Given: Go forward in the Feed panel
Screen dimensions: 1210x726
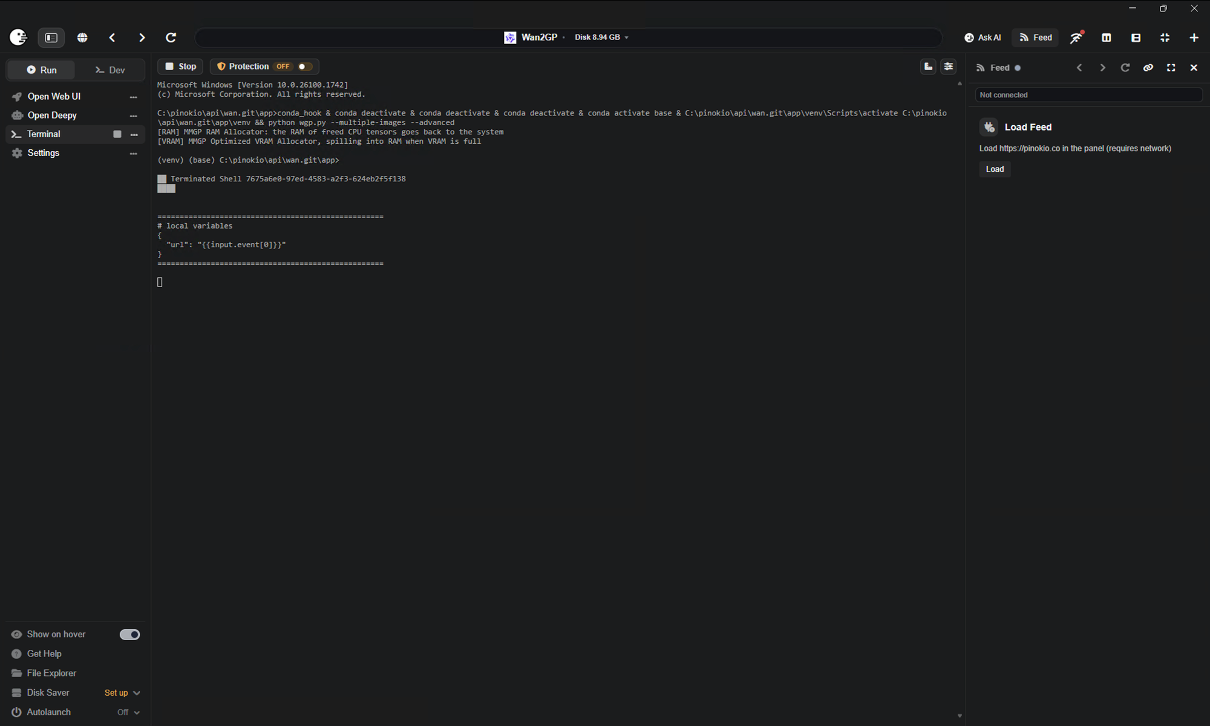Looking at the screenshot, I should pyautogui.click(x=1102, y=68).
